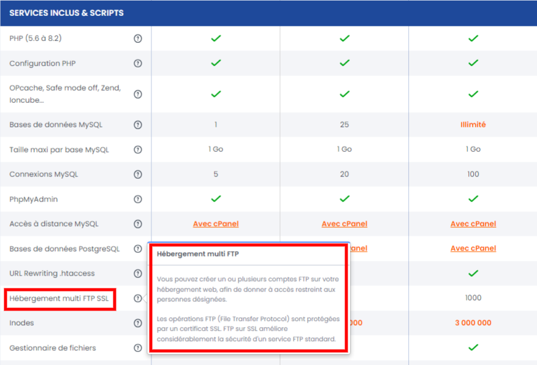Open help for "Taille maxi par base MySQL"
The width and height of the screenshot is (537, 365).
(137, 149)
